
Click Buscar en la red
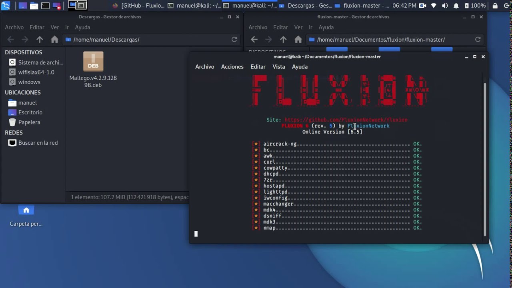click(x=34, y=143)
